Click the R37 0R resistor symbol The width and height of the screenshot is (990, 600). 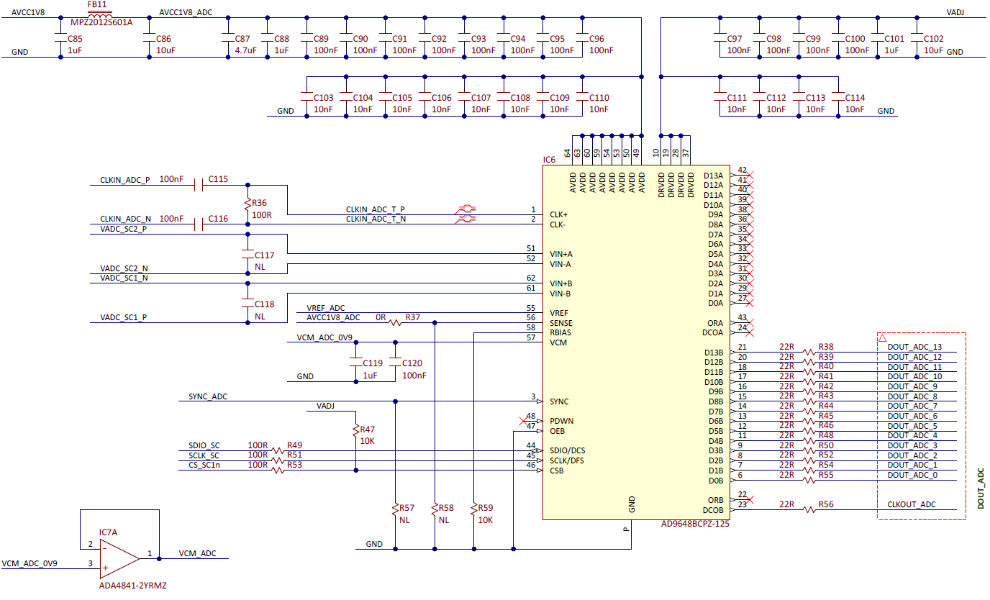[395, 323]
